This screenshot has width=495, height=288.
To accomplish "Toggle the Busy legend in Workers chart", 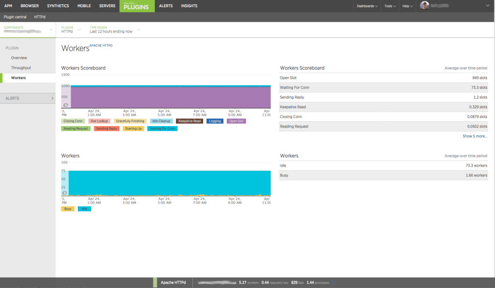I will point(68,209).
